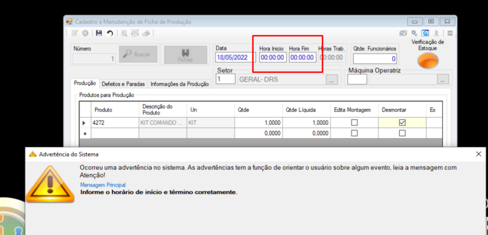Click the Qtde cell in the 4272 row
This screenshot has width=488, height=235.
(258, 123)
